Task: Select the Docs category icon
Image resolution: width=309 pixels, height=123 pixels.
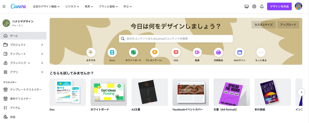Action: point(112,52)
